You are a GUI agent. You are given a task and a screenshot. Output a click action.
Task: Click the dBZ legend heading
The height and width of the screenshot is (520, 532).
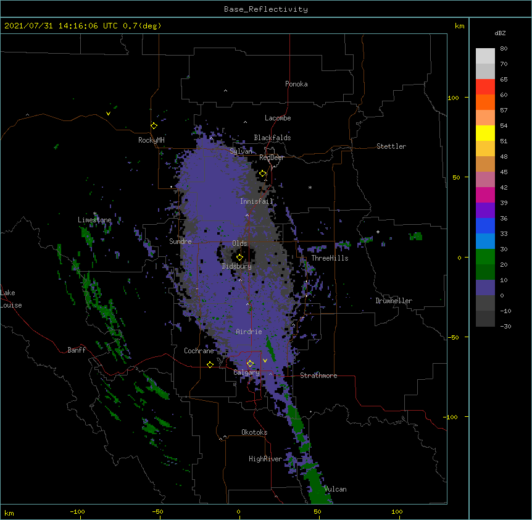point(500,33)
